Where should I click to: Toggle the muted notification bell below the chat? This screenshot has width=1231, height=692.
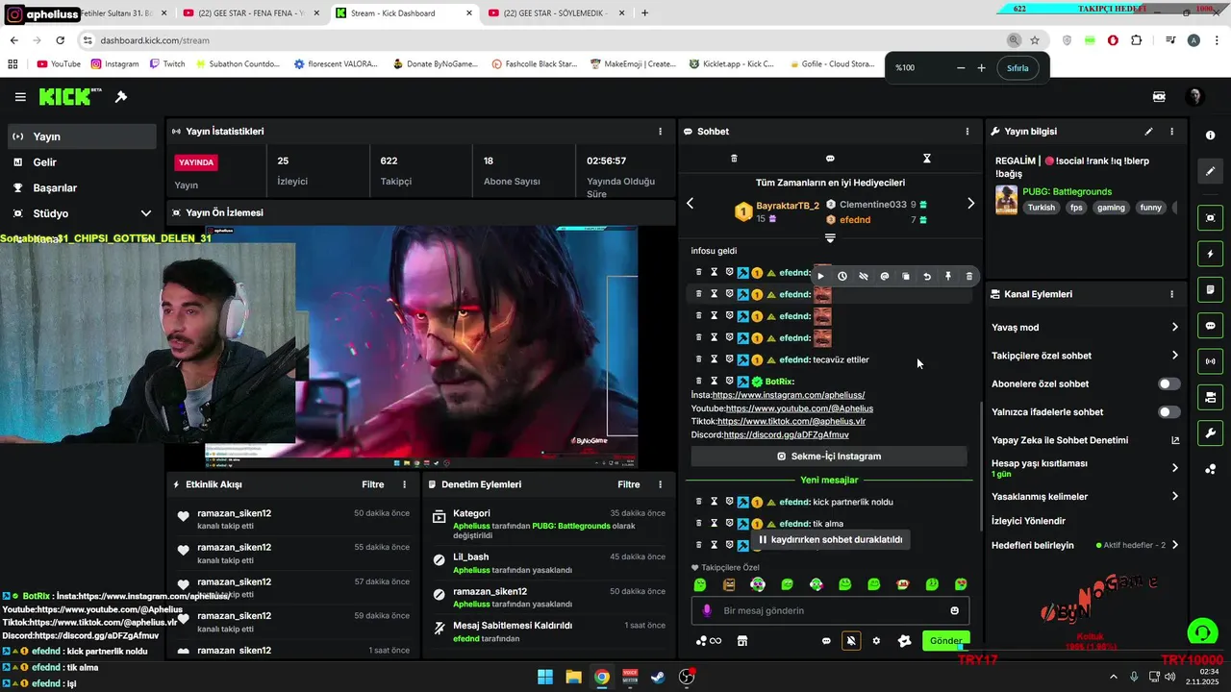[851, 641]
